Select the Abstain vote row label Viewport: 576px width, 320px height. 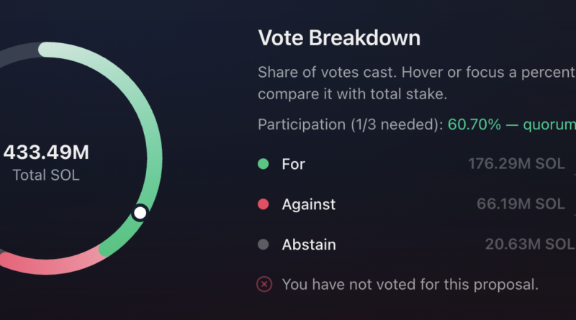[x=309, y=244]
